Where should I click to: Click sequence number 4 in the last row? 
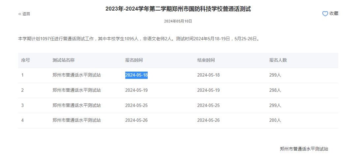[22, 120]
